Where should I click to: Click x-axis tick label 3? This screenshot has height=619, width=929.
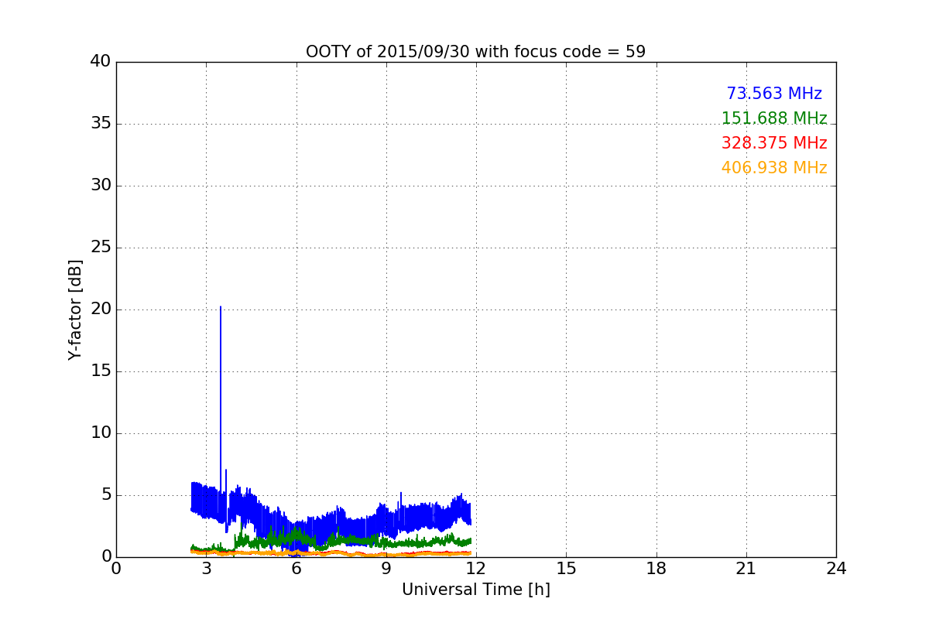point(206,569)
